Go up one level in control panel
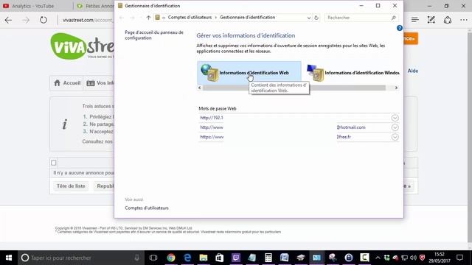Image resolution: width=472 pixels, height=265 pixels. coord(148,18)
